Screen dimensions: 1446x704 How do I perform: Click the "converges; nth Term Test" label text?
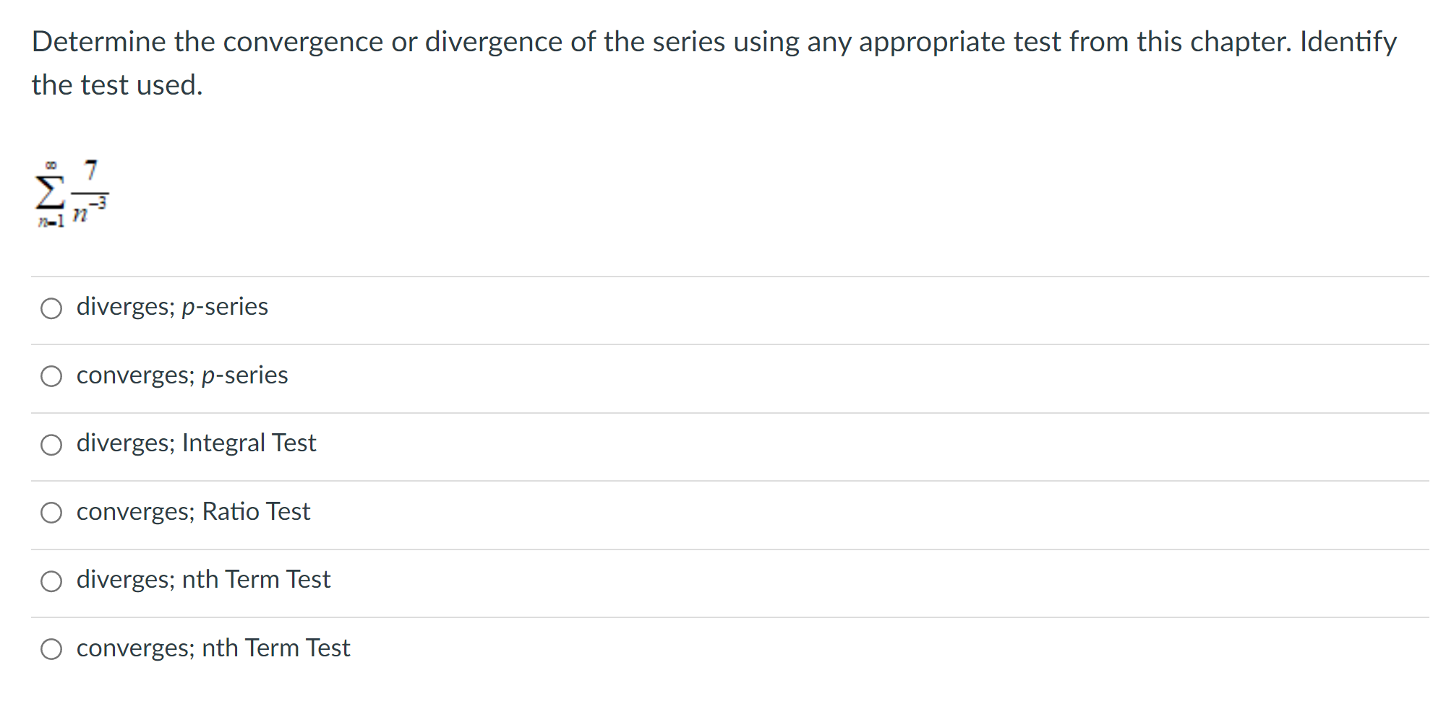pyautogui.click(x=213, y=648)
